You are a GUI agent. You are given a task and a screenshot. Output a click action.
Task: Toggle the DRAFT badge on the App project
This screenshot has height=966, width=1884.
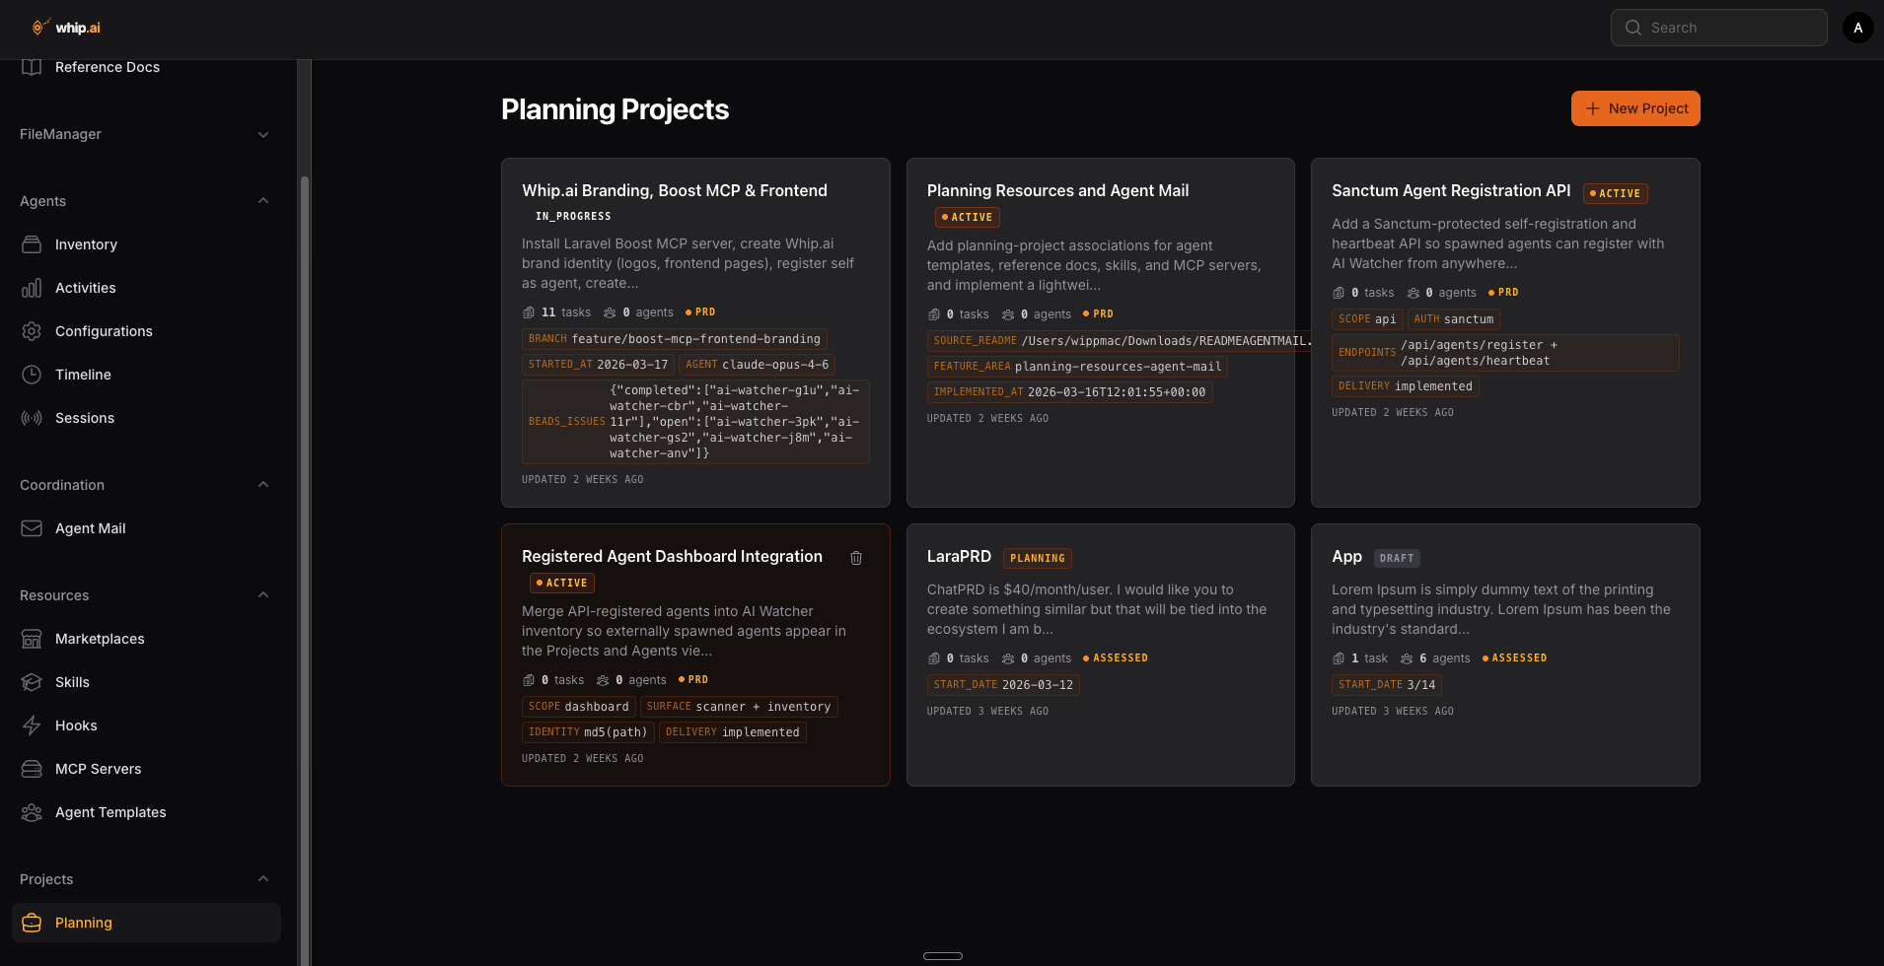(1397, 558)
